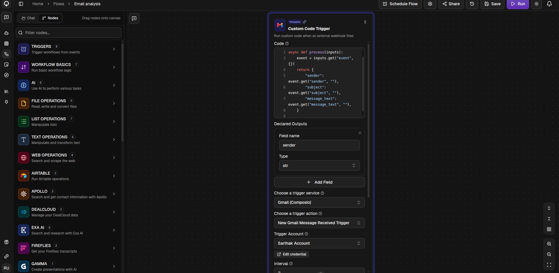Open the Sarthak Account dropdown
The height and width of the screenshot is (273, 559).
319,243
